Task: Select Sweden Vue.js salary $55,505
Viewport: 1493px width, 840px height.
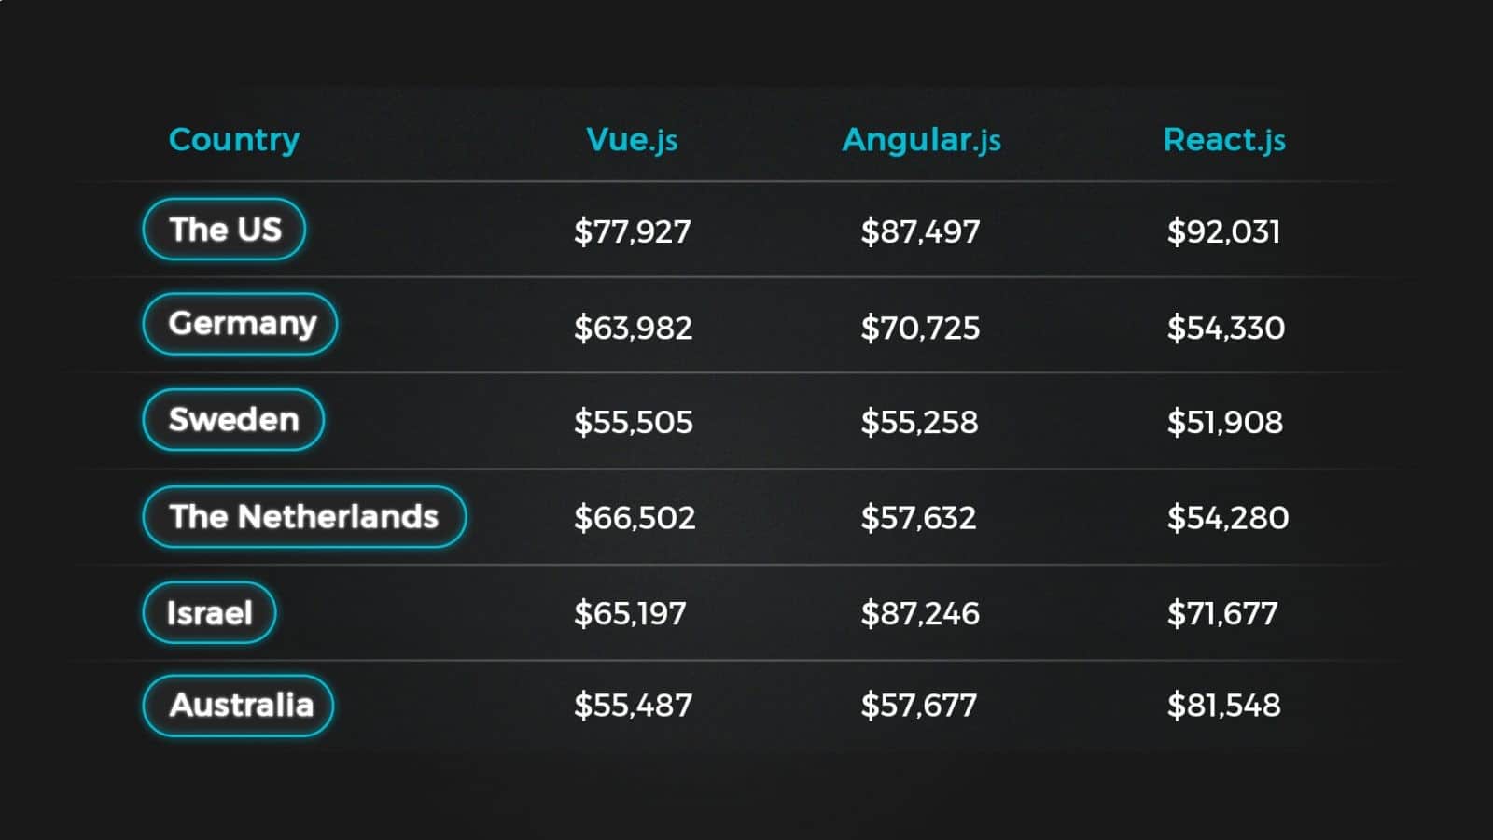Action: click(634, 422)
